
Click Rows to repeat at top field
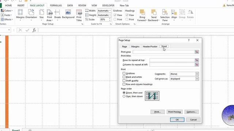(172, 60)
